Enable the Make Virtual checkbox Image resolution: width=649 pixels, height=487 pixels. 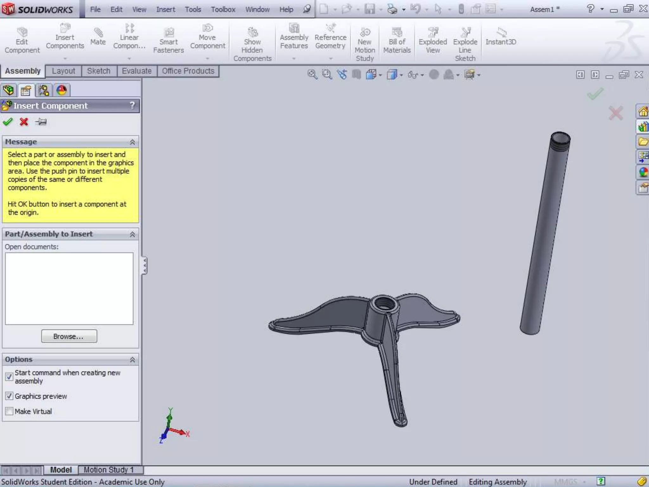pos(9,411)
